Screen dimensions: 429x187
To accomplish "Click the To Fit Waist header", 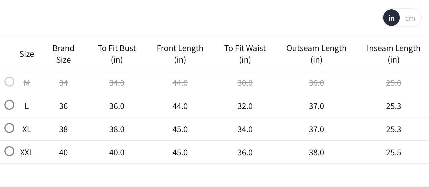I will [x=245, y=54].
